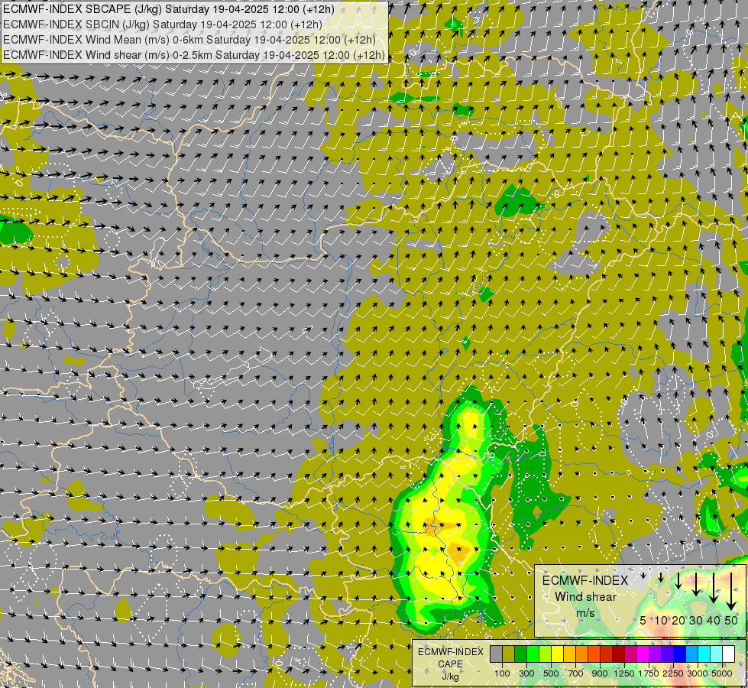Click the 500 tick label on CAPE scale
748x688 pixels.
point(551,673)
